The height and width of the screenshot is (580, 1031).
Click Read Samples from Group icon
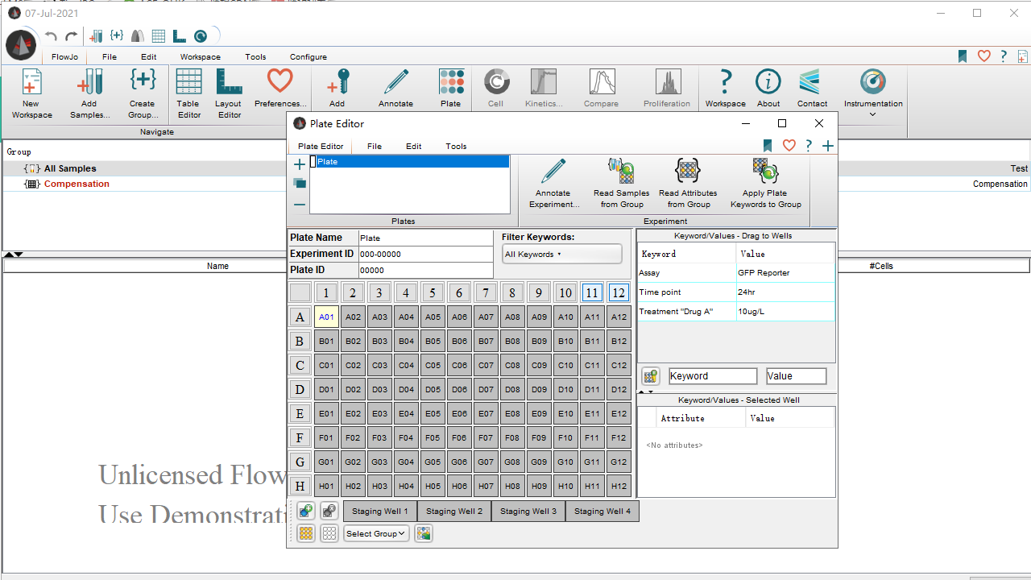pyautogui.click(x=621, y=172)
